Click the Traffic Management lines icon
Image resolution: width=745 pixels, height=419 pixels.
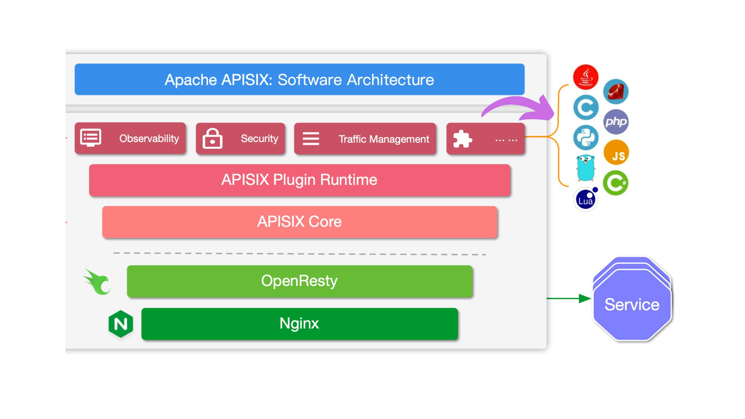311,139
